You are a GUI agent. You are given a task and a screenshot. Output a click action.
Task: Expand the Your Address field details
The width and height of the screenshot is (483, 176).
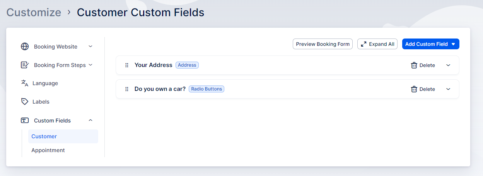(448, 65)
